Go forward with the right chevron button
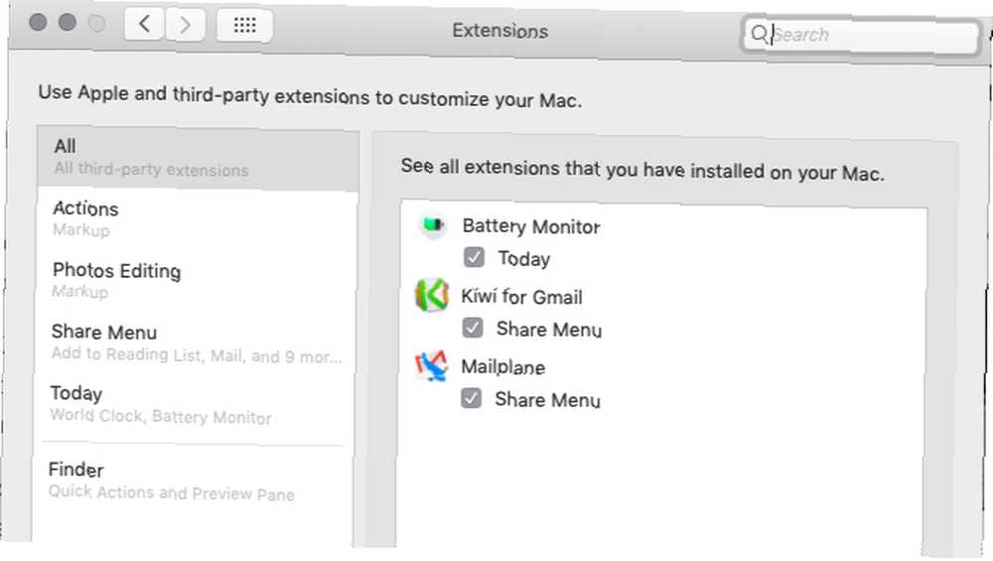 185,26
